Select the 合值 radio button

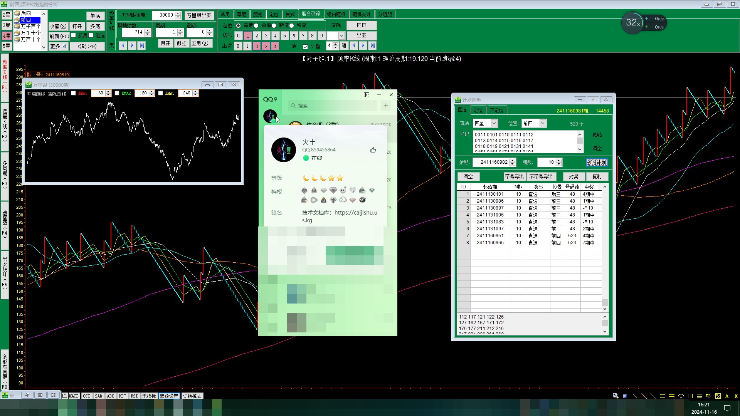[256, 25]
